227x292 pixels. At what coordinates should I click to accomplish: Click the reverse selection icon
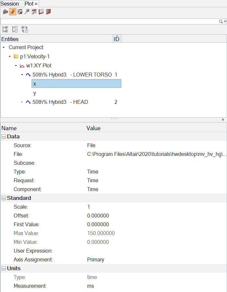25,29
